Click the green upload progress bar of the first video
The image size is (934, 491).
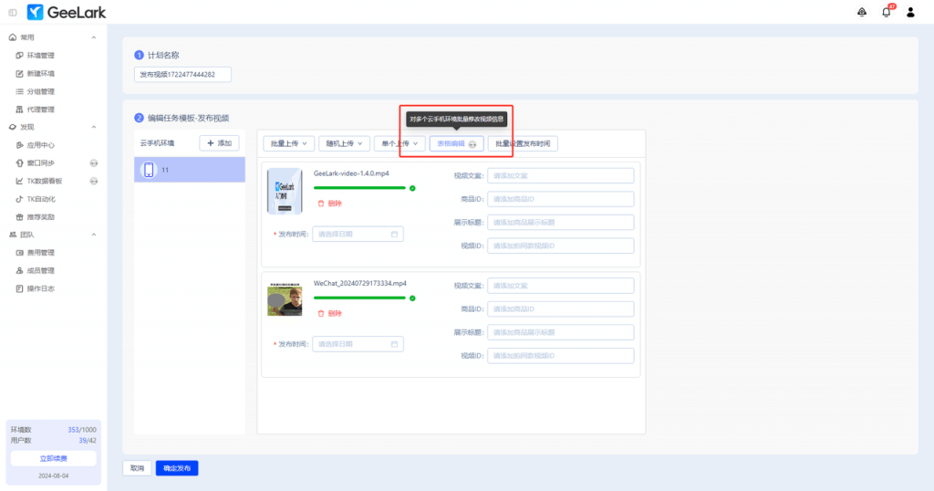point(359,188)
